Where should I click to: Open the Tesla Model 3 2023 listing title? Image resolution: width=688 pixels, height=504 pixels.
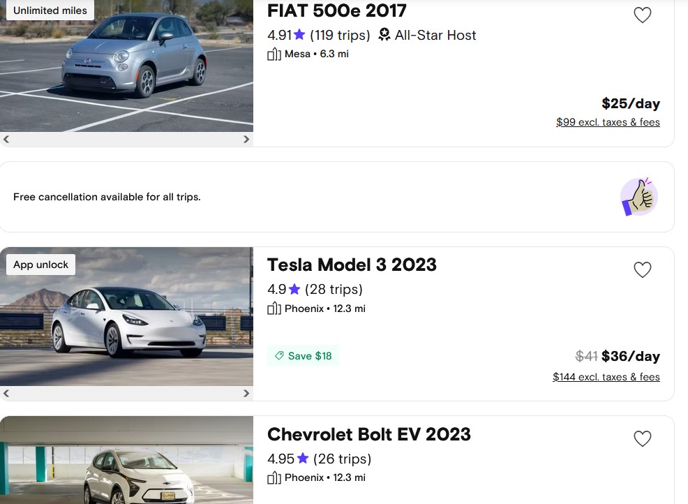[x=352, y=265]
